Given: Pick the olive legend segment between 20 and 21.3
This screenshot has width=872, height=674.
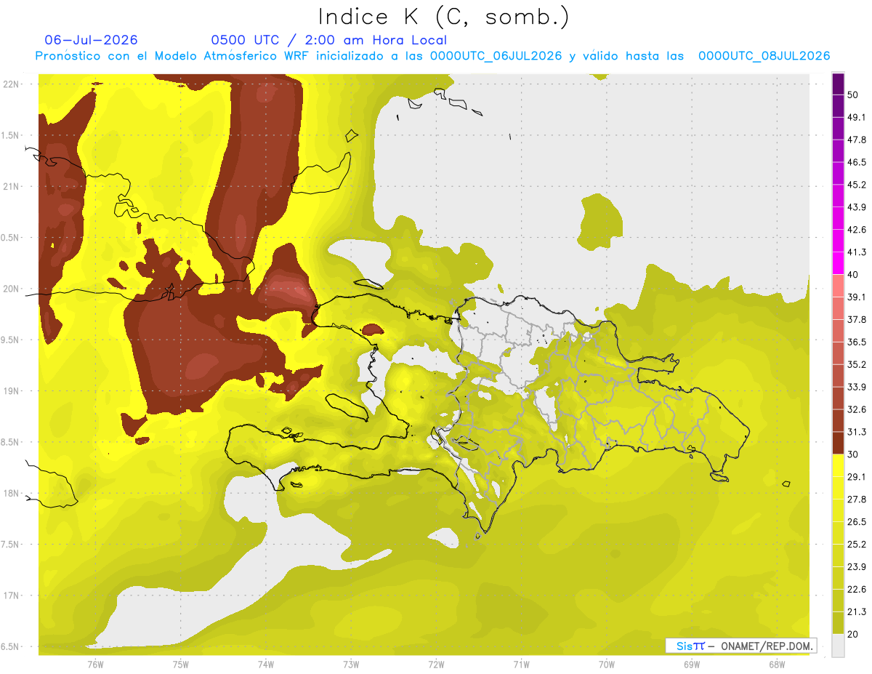Looking at the screenshot, I should tap(838, 622).
